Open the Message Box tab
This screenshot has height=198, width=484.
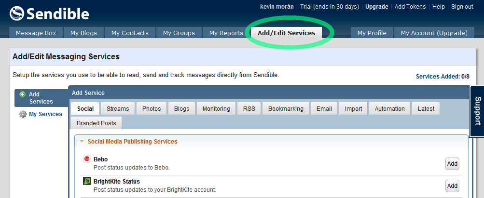(x=36, y=33)
